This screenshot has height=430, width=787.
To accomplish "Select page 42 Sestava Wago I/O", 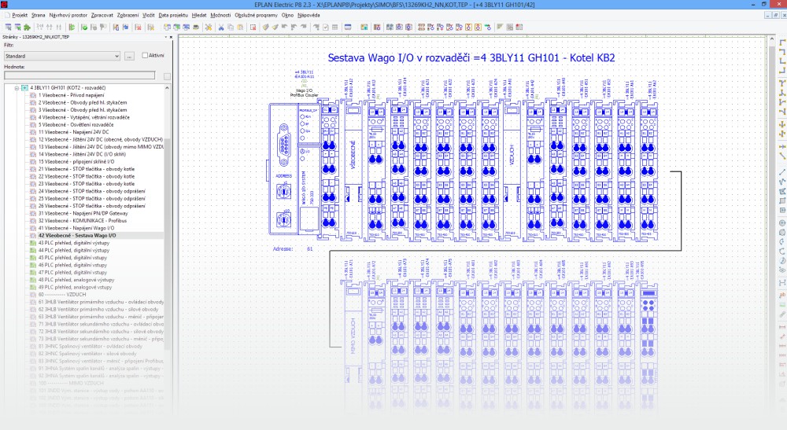I will point(77,236).
